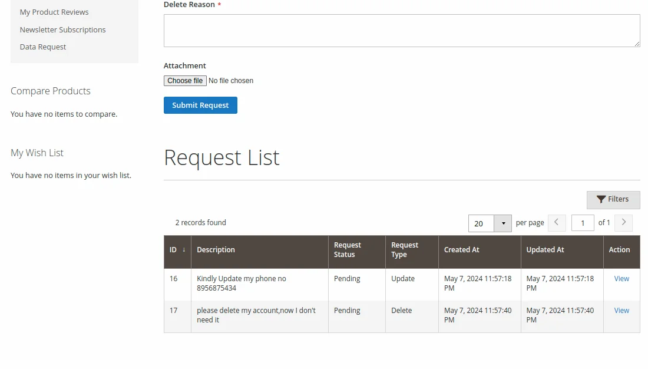This screenshot has width=648, height=369.
Task: Select the page number field showing 1
Action: pos(583,223)
